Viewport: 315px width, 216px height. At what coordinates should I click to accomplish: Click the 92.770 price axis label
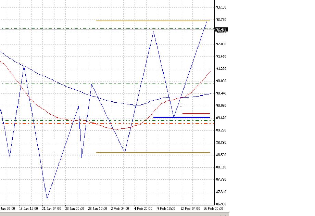[221, 20]
